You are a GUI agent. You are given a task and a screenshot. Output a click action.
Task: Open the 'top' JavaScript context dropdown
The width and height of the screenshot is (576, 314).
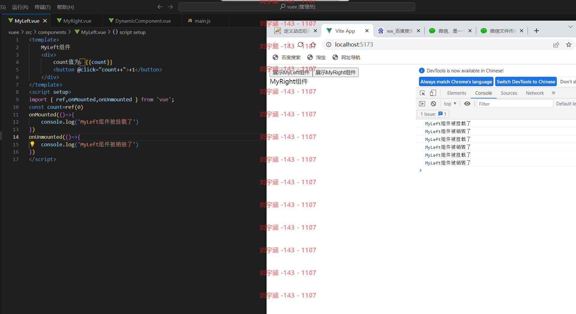[450, 104]
